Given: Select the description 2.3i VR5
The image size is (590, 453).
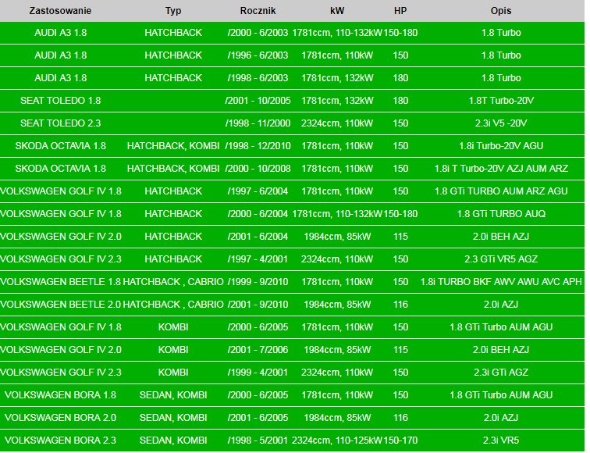Looking at the screenshot, I should pyautogui.click(x=501, y=440).
